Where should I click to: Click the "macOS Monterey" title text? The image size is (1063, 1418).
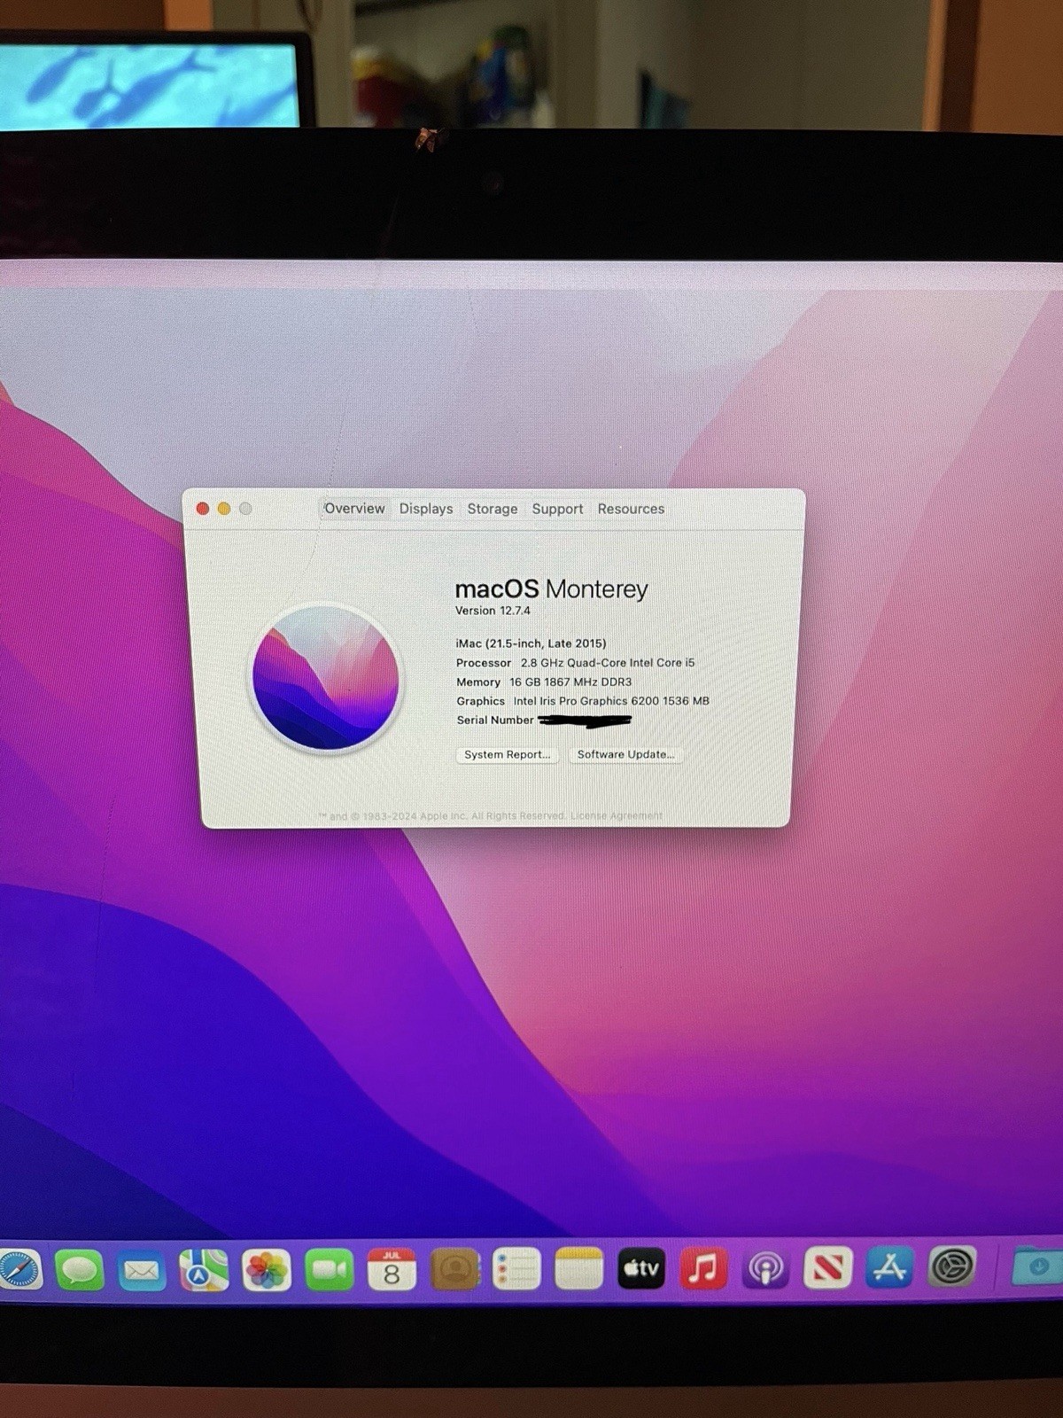pyautogui.click(x=551, y=589)
